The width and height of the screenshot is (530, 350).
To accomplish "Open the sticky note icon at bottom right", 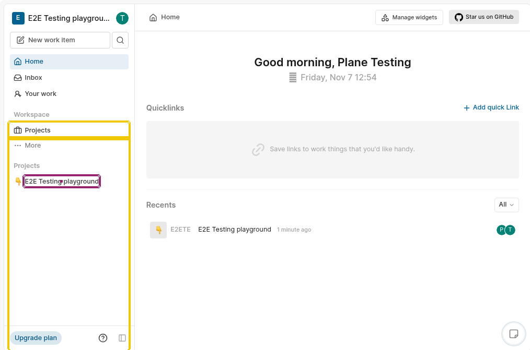I will pyautogui.click(x=513, y=333).
